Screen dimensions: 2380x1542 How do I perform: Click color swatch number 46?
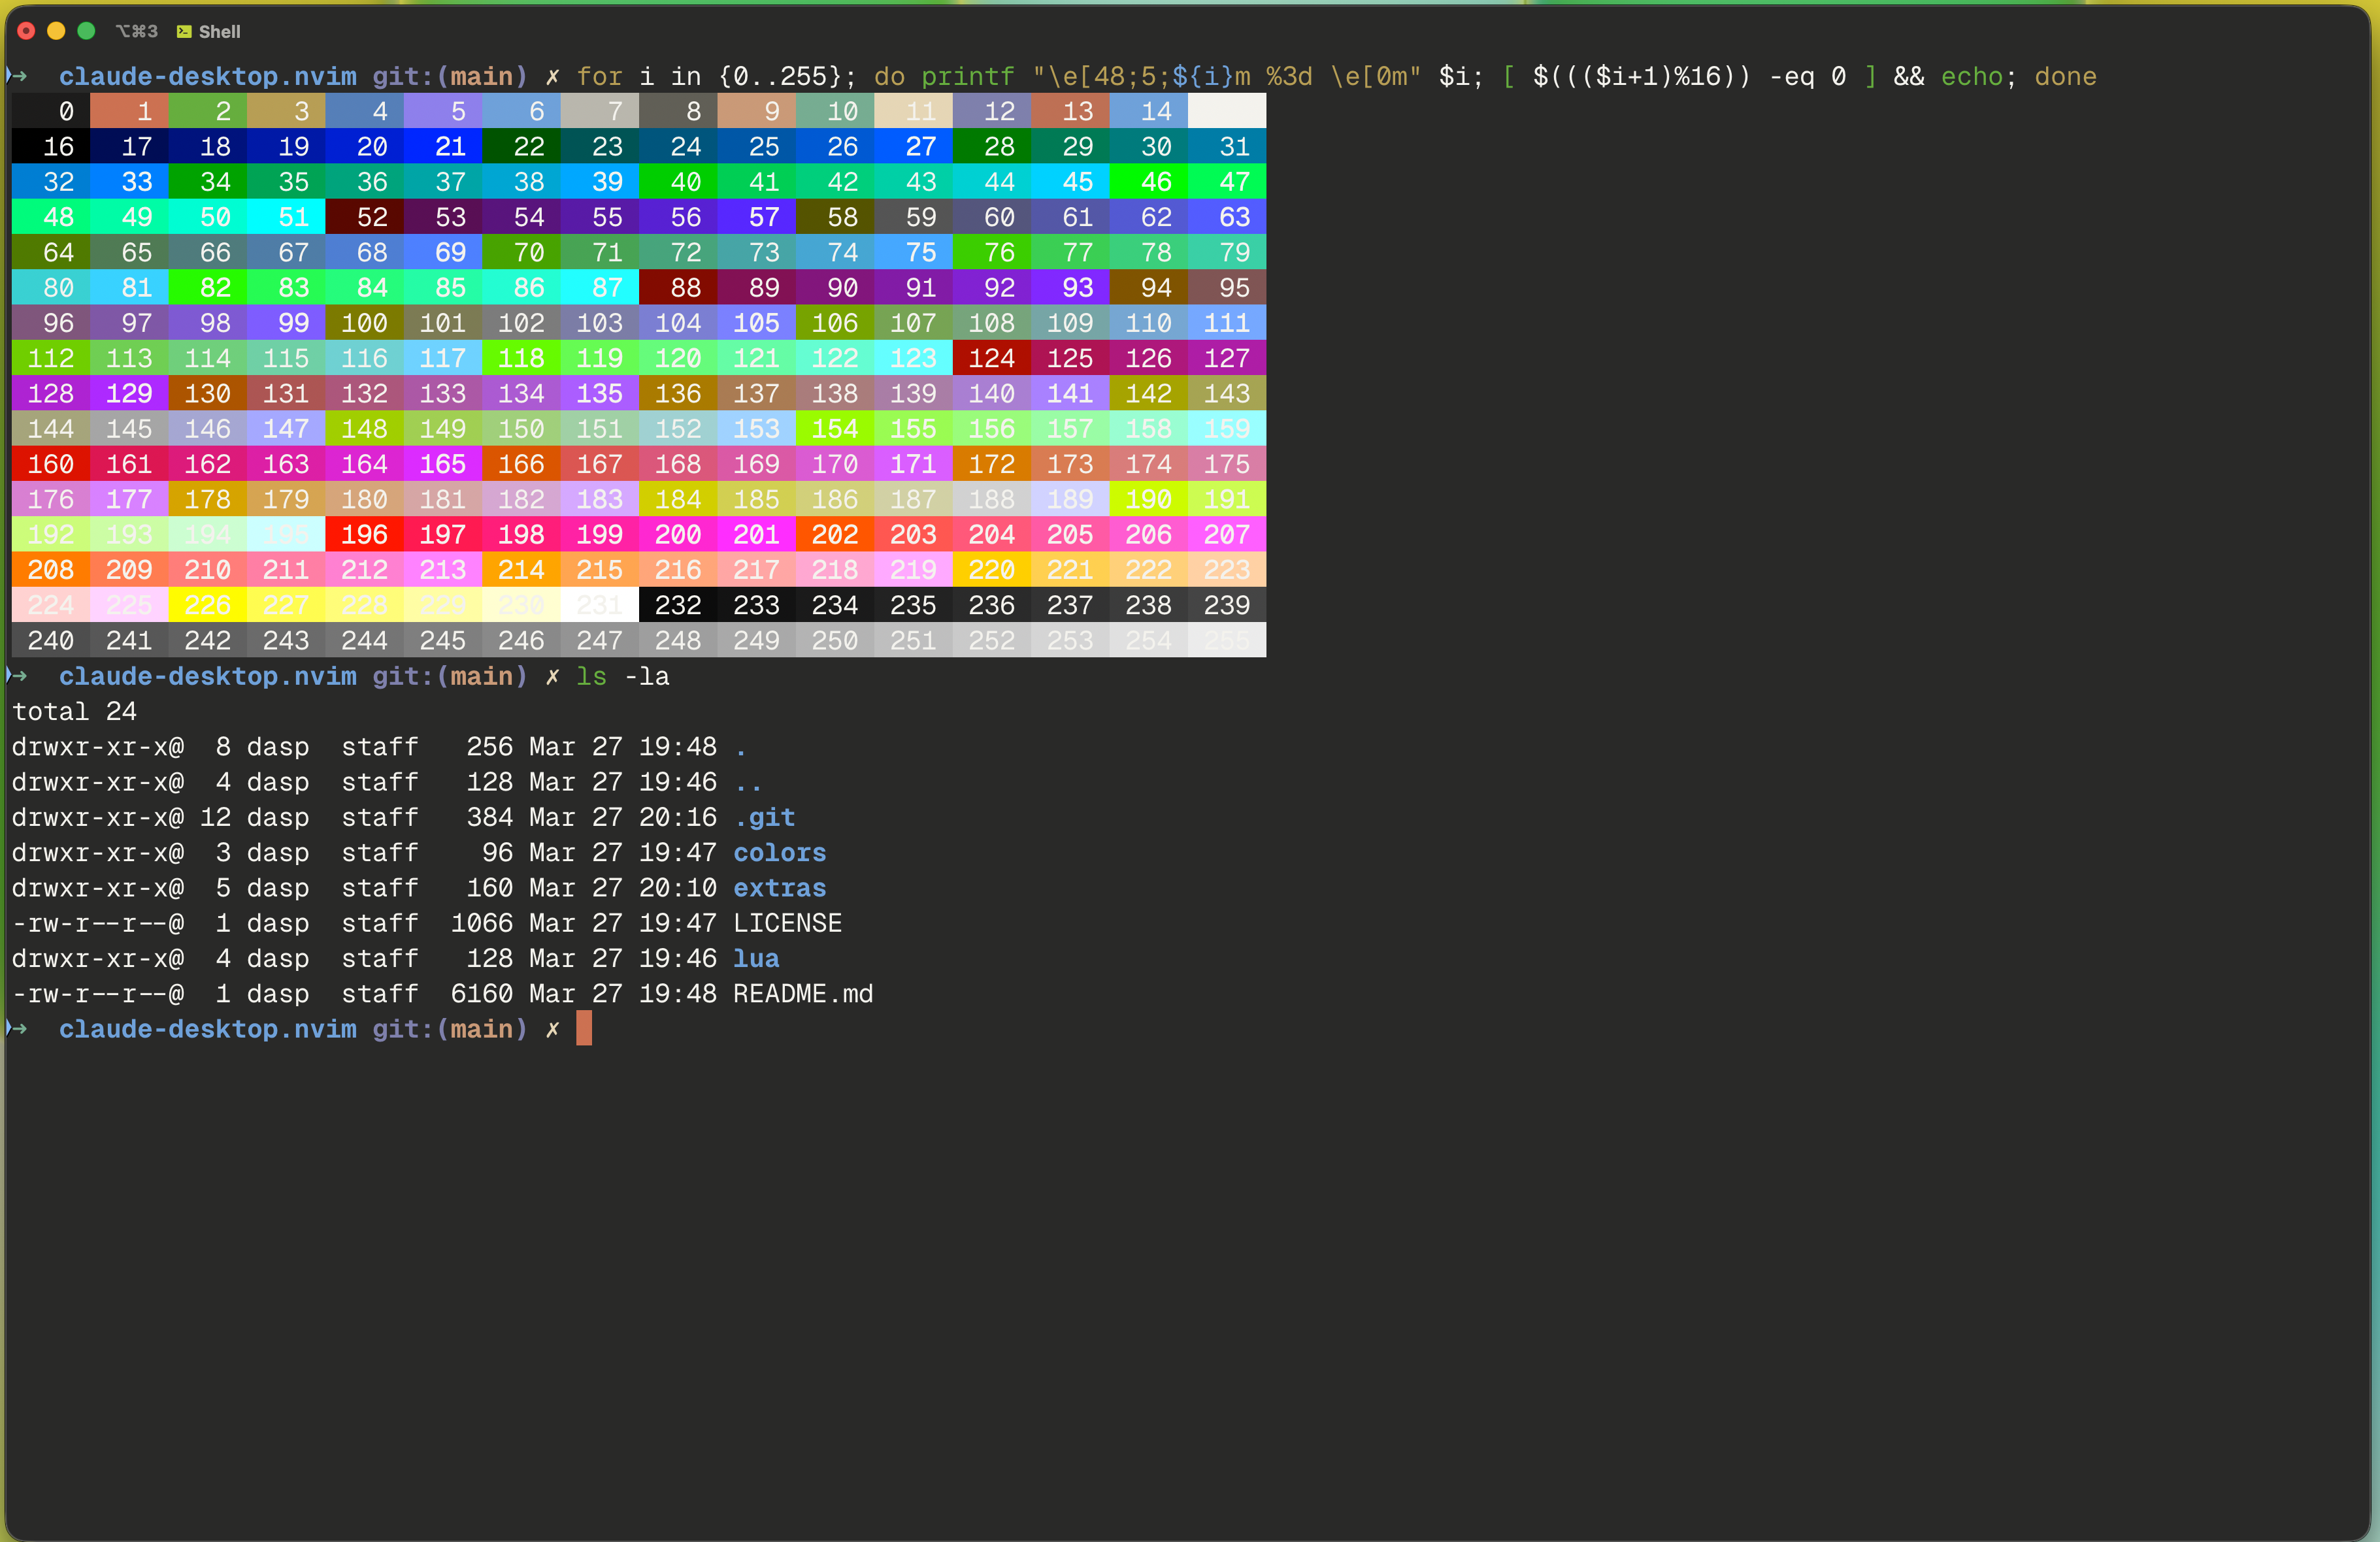pos(1149,182)
